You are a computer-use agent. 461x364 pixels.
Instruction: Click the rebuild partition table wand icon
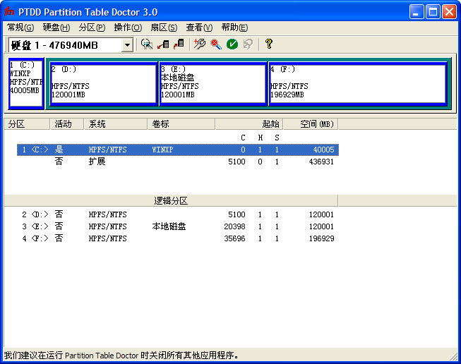(200, 44)
